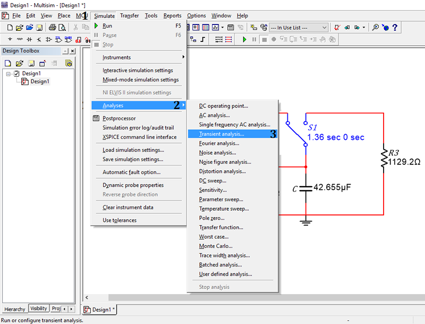This screenshot has height=324, width=425.
Task: Close the Design Toolbox panel
Action: click(72, 51)
